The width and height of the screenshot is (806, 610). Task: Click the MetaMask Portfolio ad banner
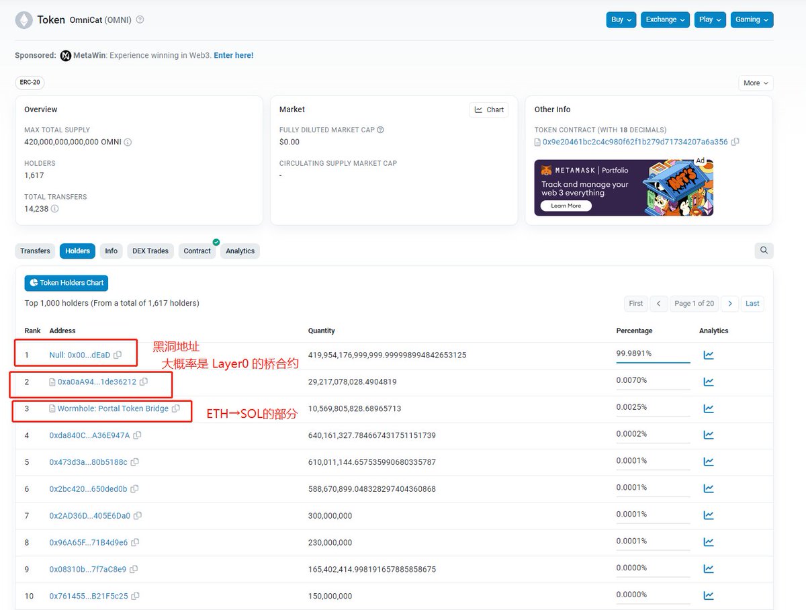(623, 187)
